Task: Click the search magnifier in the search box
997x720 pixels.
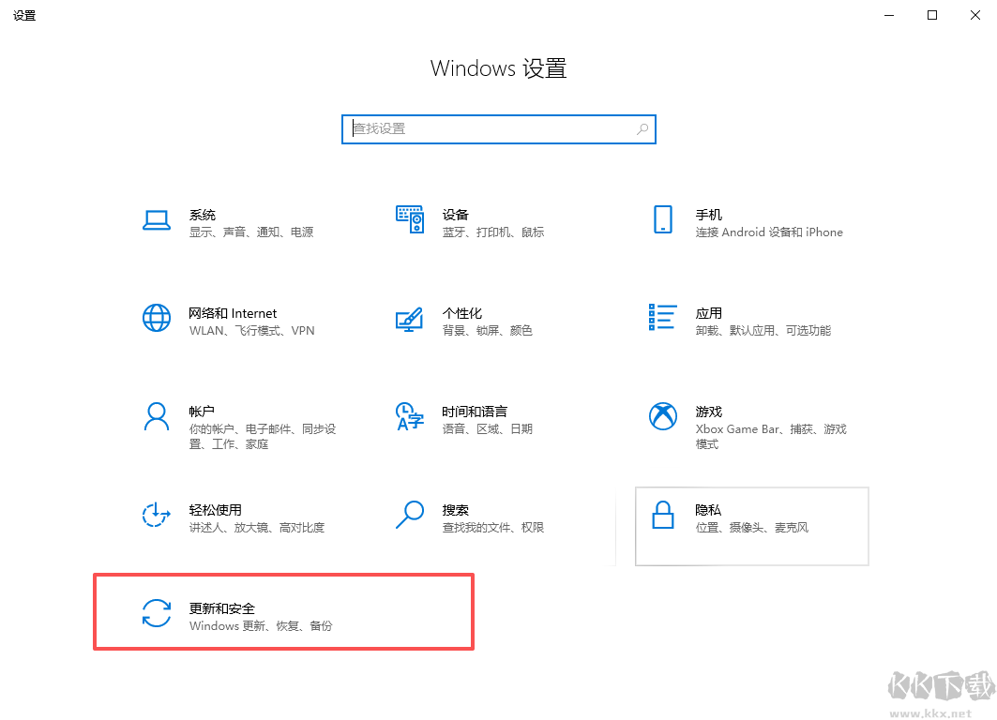Action: (x=642, y=129)
